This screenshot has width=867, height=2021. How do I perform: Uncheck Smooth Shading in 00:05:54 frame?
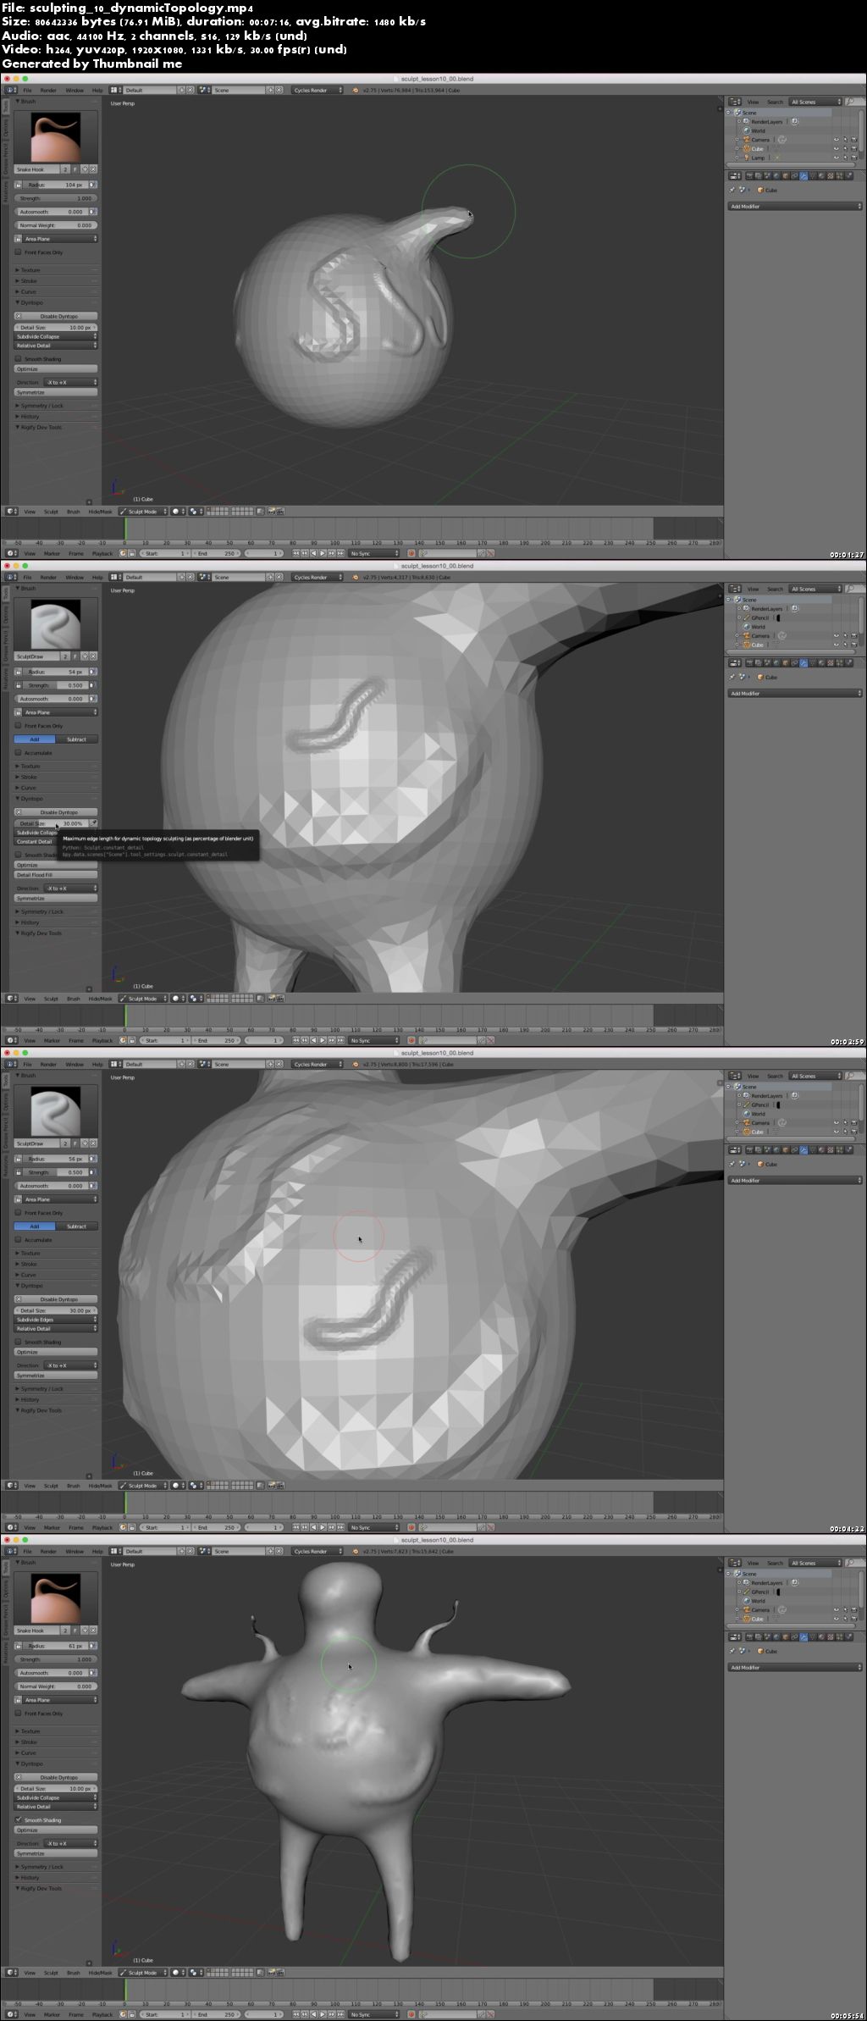[18, 1819]
